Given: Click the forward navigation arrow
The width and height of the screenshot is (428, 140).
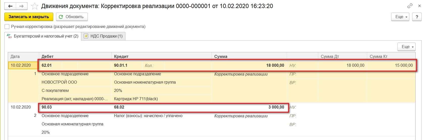Looking at the screenshot, I should (22, 6).
